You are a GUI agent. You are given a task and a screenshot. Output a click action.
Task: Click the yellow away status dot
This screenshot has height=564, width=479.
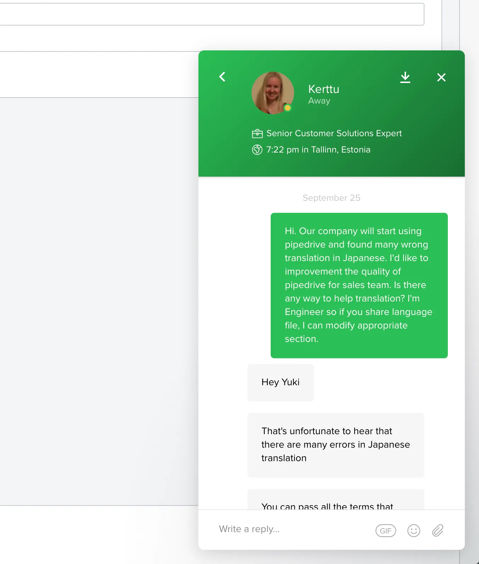point(288,108)
